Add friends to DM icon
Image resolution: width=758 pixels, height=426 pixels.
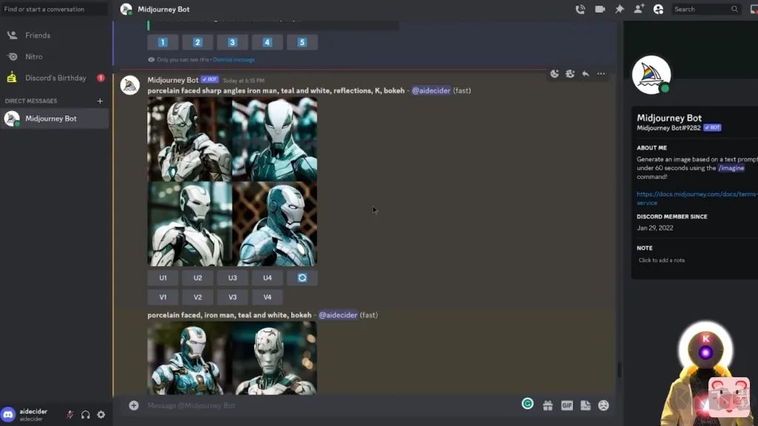click(x=639, y=10)
